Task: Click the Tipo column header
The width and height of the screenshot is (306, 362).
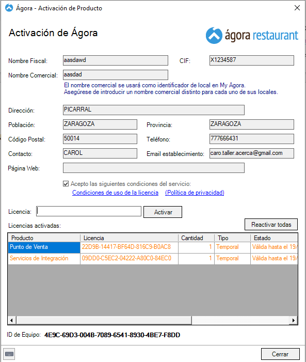Action: (x=232, y=238)
